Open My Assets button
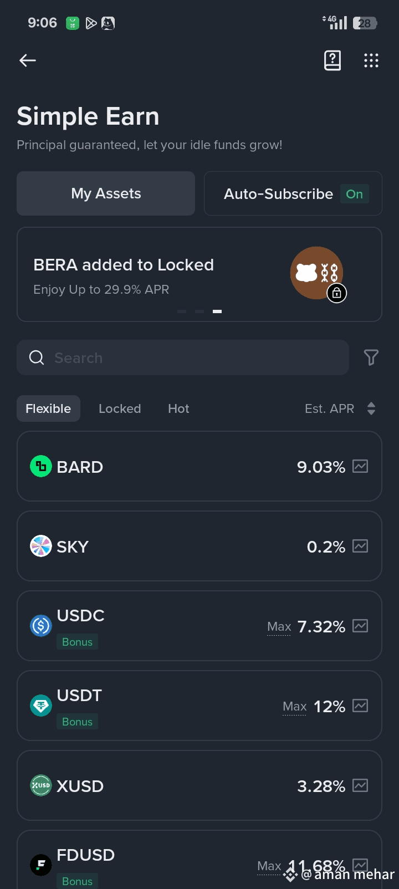 click(106, 193)
